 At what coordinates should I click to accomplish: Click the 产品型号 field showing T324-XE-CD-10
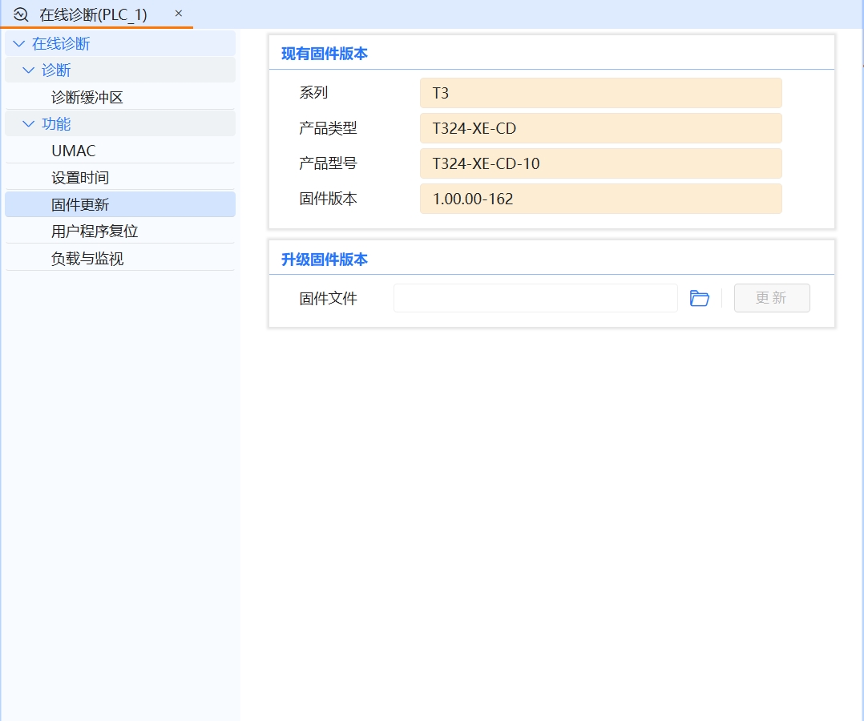point(600,163)
